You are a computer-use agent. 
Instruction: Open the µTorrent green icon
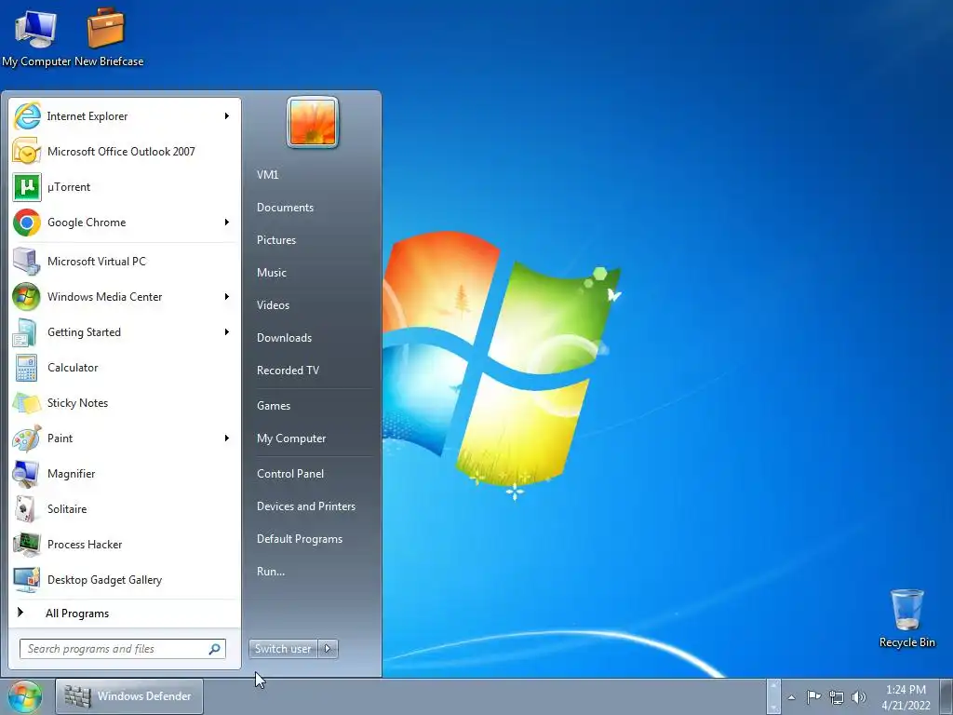pyautogui.click(x=27, y=186)
